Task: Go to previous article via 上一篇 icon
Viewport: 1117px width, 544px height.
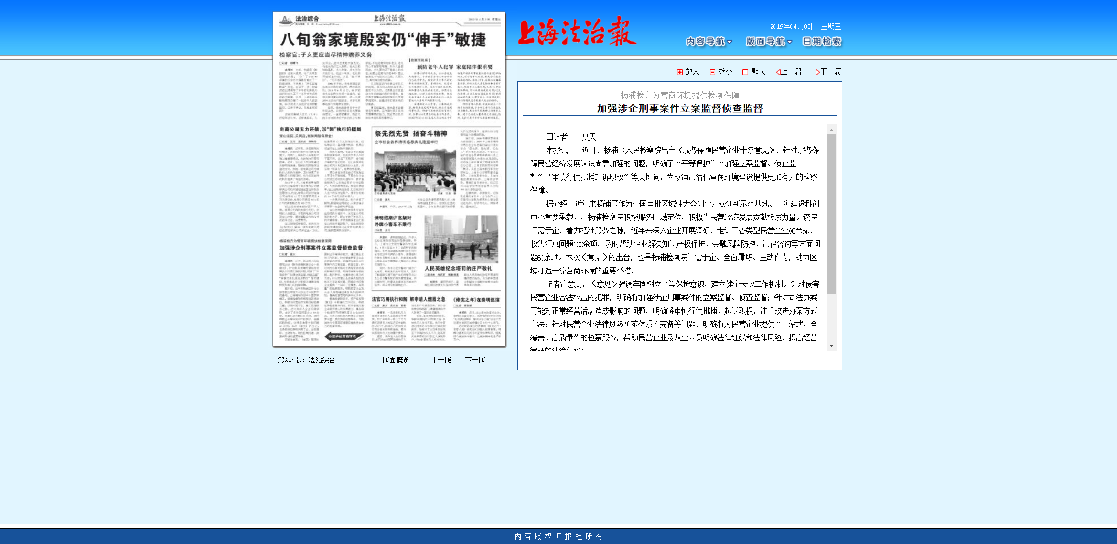Action: [792, 71]
